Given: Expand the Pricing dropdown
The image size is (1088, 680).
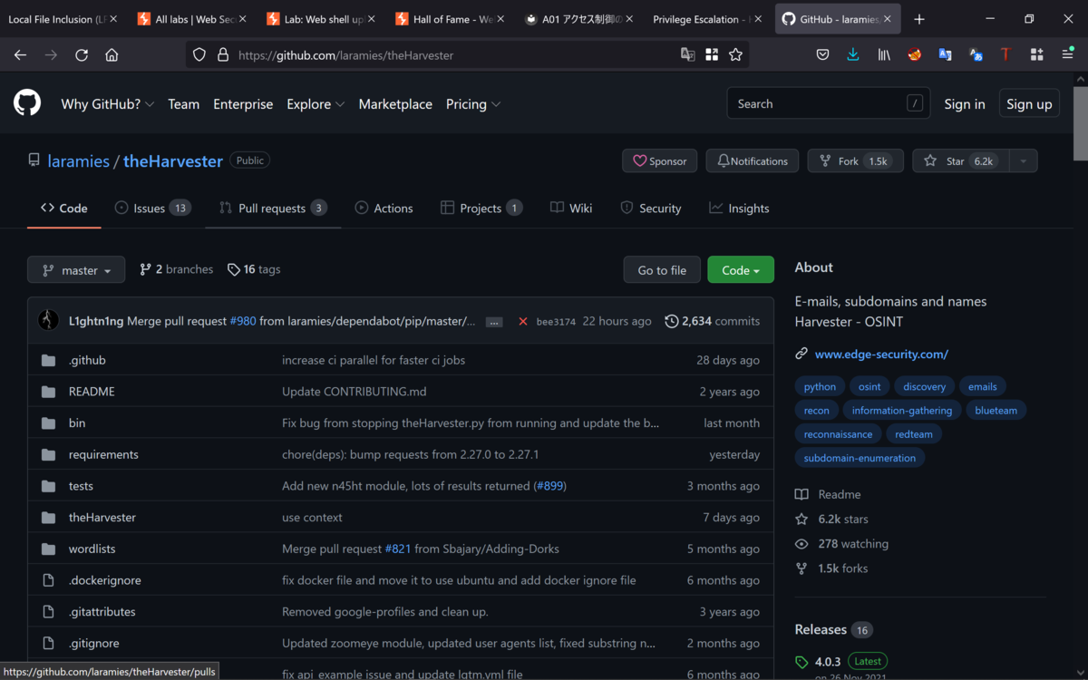Looking at the screenshot, I should coord(473,104).
